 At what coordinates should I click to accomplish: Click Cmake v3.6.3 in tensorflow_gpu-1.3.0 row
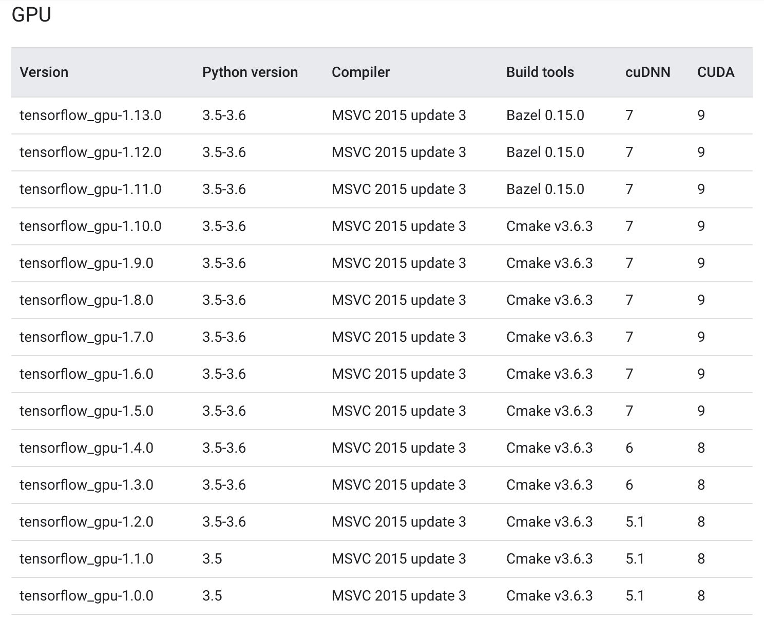coord(549,485)
